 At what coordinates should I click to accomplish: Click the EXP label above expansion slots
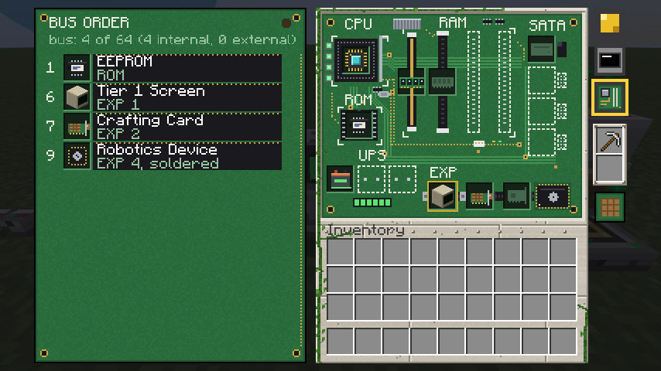click(x=443, y=172)
